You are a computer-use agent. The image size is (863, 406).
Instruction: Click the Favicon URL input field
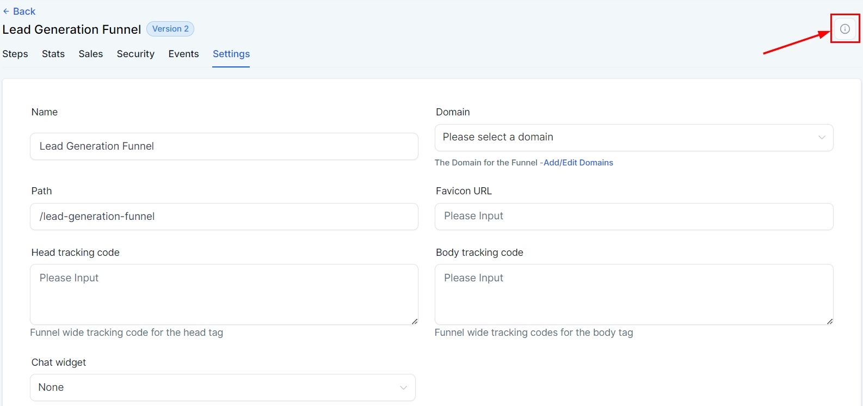point(633,217)
